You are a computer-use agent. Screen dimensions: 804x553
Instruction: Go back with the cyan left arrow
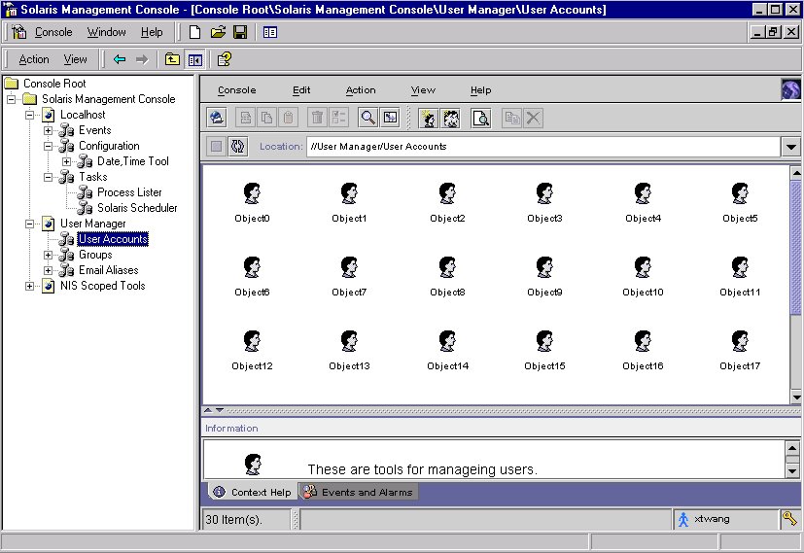pyautogui.click(x=120, y=59)
